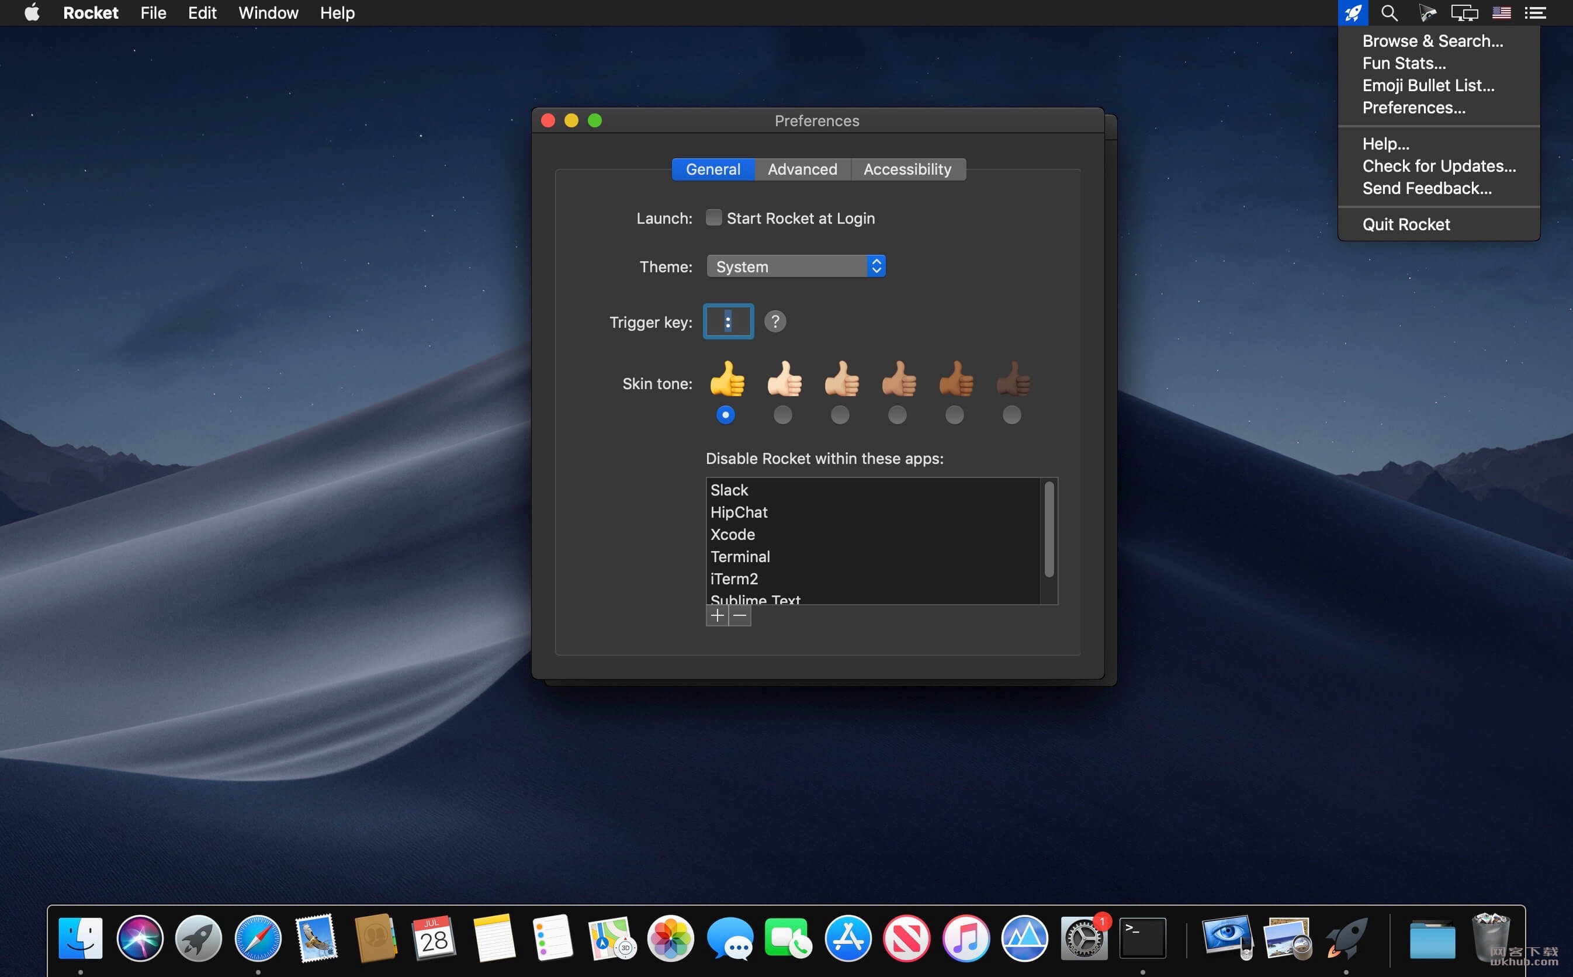This screenshot has width=1573, height=977.
Task: Open Safari from the Dock
Action: [258, 938]
